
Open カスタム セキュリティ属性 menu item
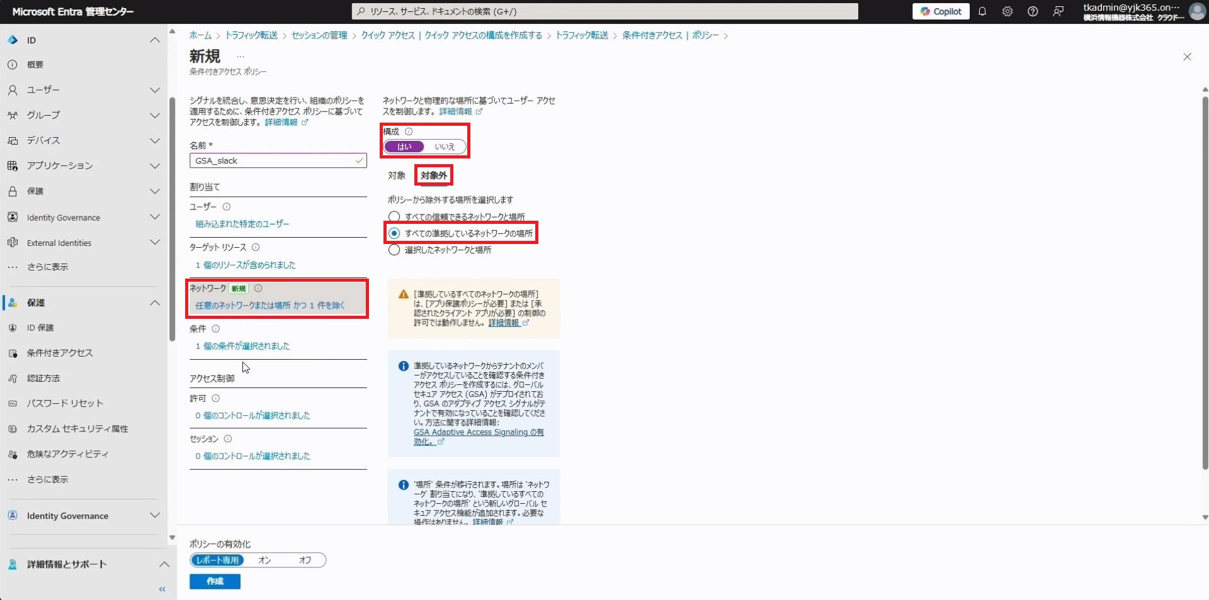coord(77,428)
